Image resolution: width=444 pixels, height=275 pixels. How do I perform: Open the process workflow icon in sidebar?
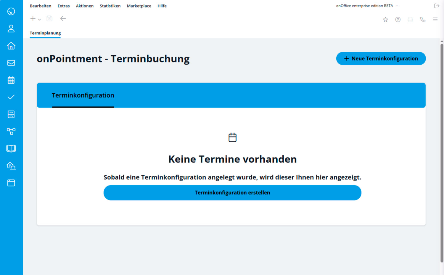pos(11,131)
